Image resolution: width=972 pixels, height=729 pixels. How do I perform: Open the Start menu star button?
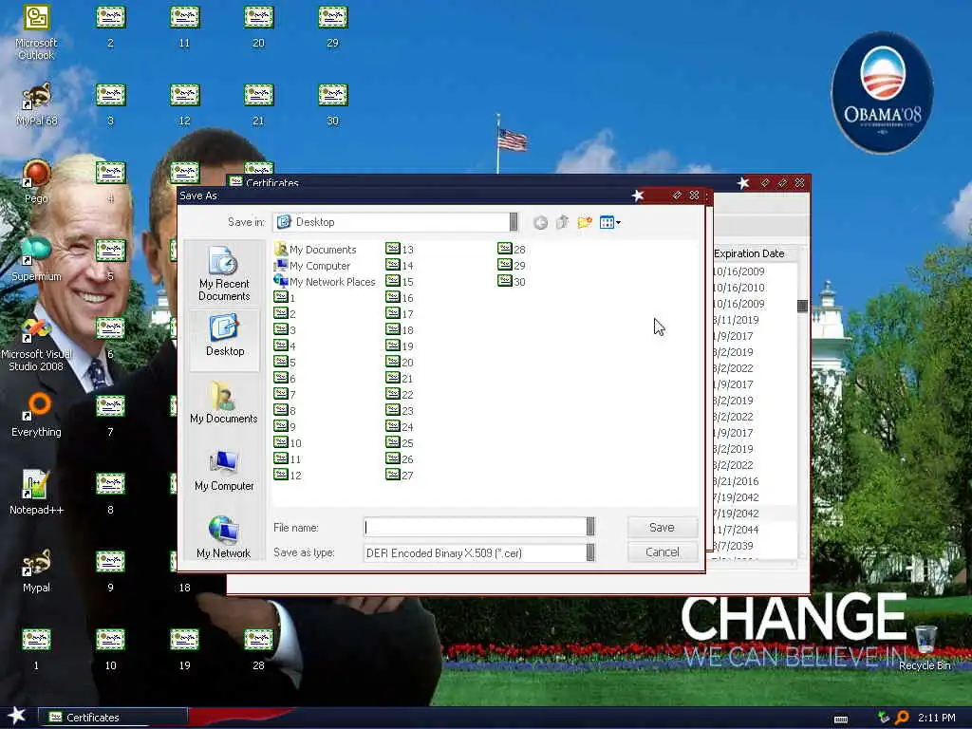click(17, 716)
